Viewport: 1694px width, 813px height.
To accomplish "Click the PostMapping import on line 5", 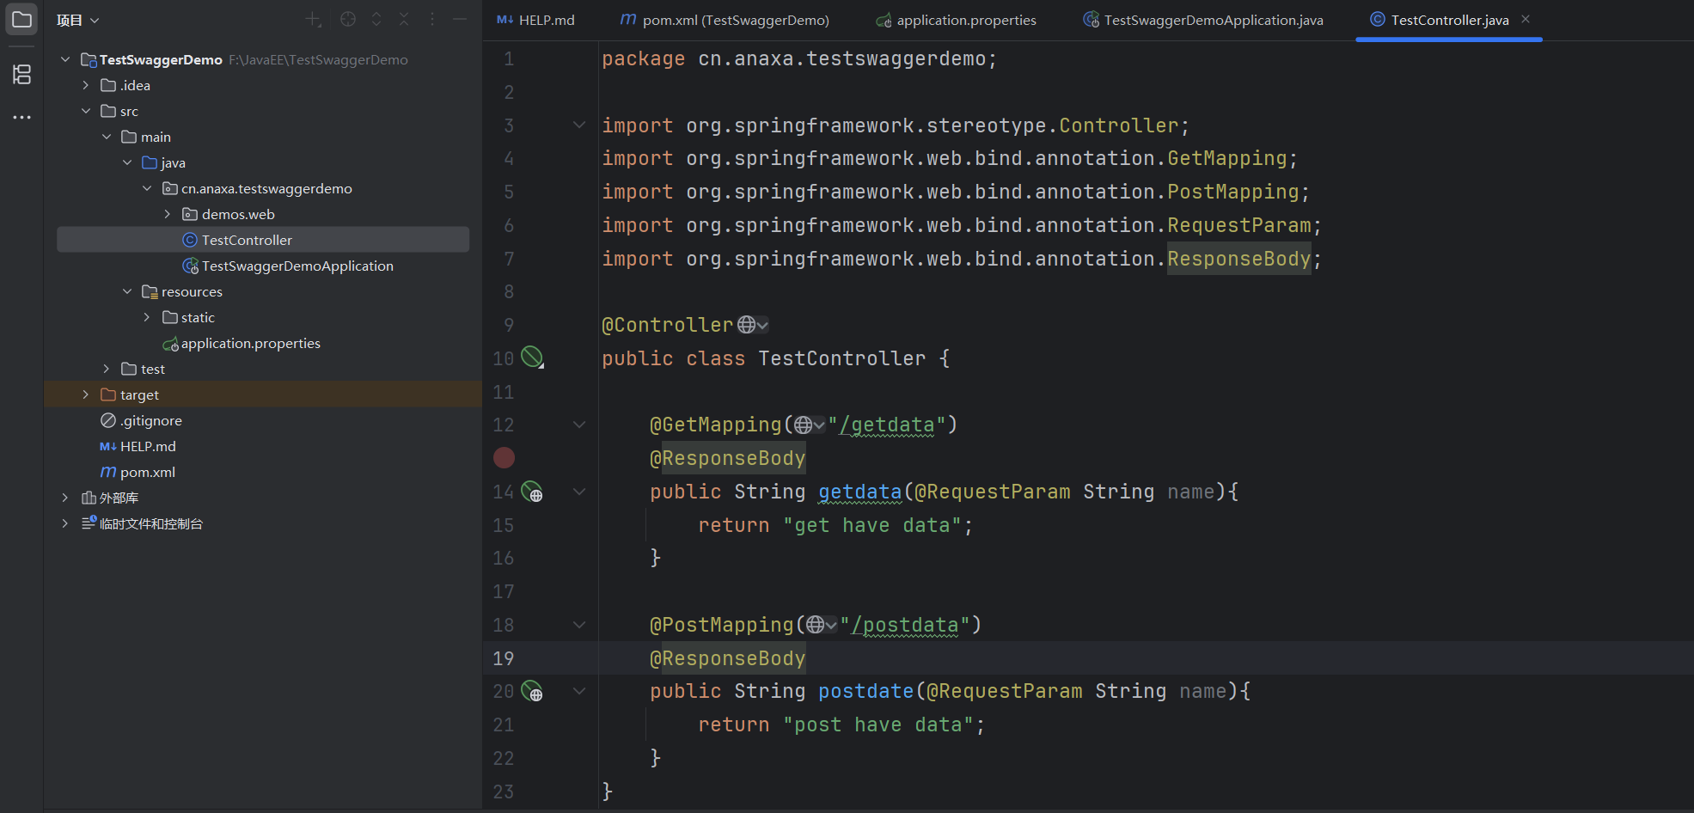I will pyautogui.click(x=1233, y=192).
